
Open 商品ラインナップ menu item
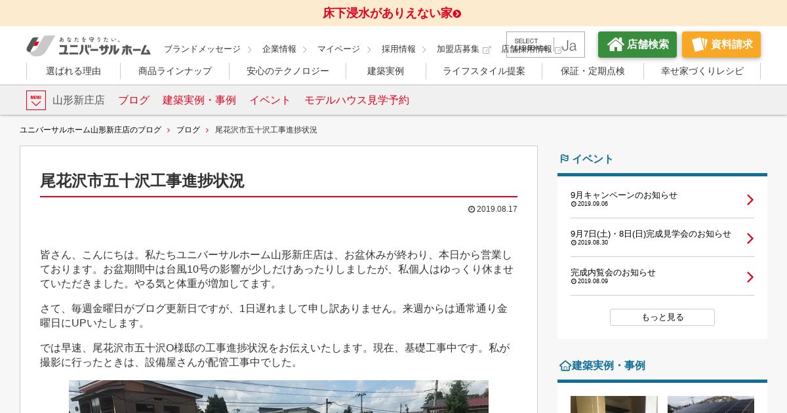pos(175,71)
